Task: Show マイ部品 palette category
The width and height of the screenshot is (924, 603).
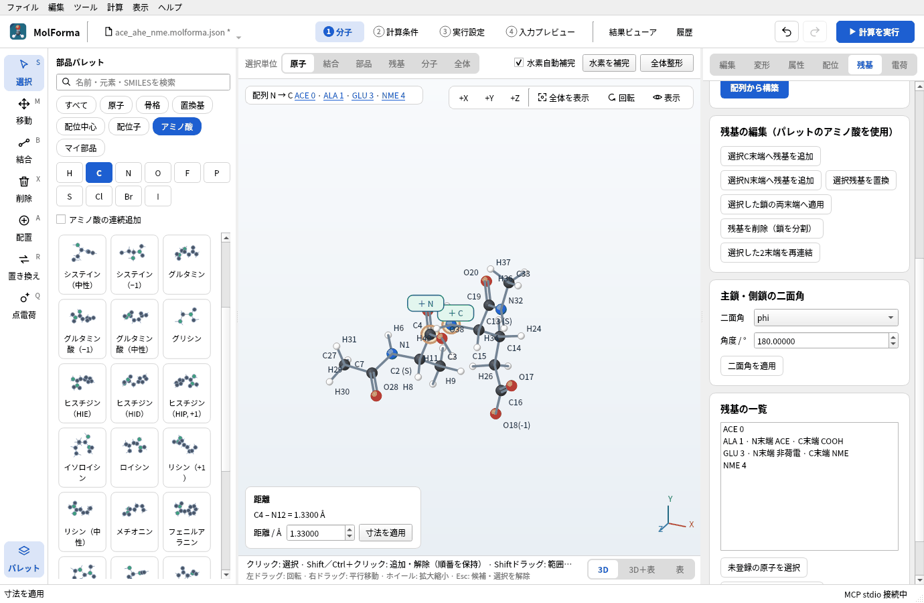Action: (x=80, y=148)
